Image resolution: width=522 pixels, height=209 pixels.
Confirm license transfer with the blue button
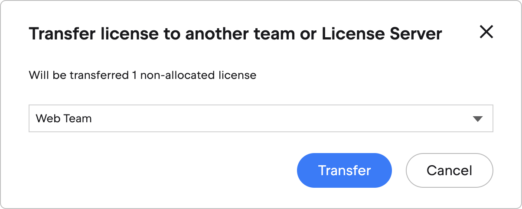[x=344, y=170]
